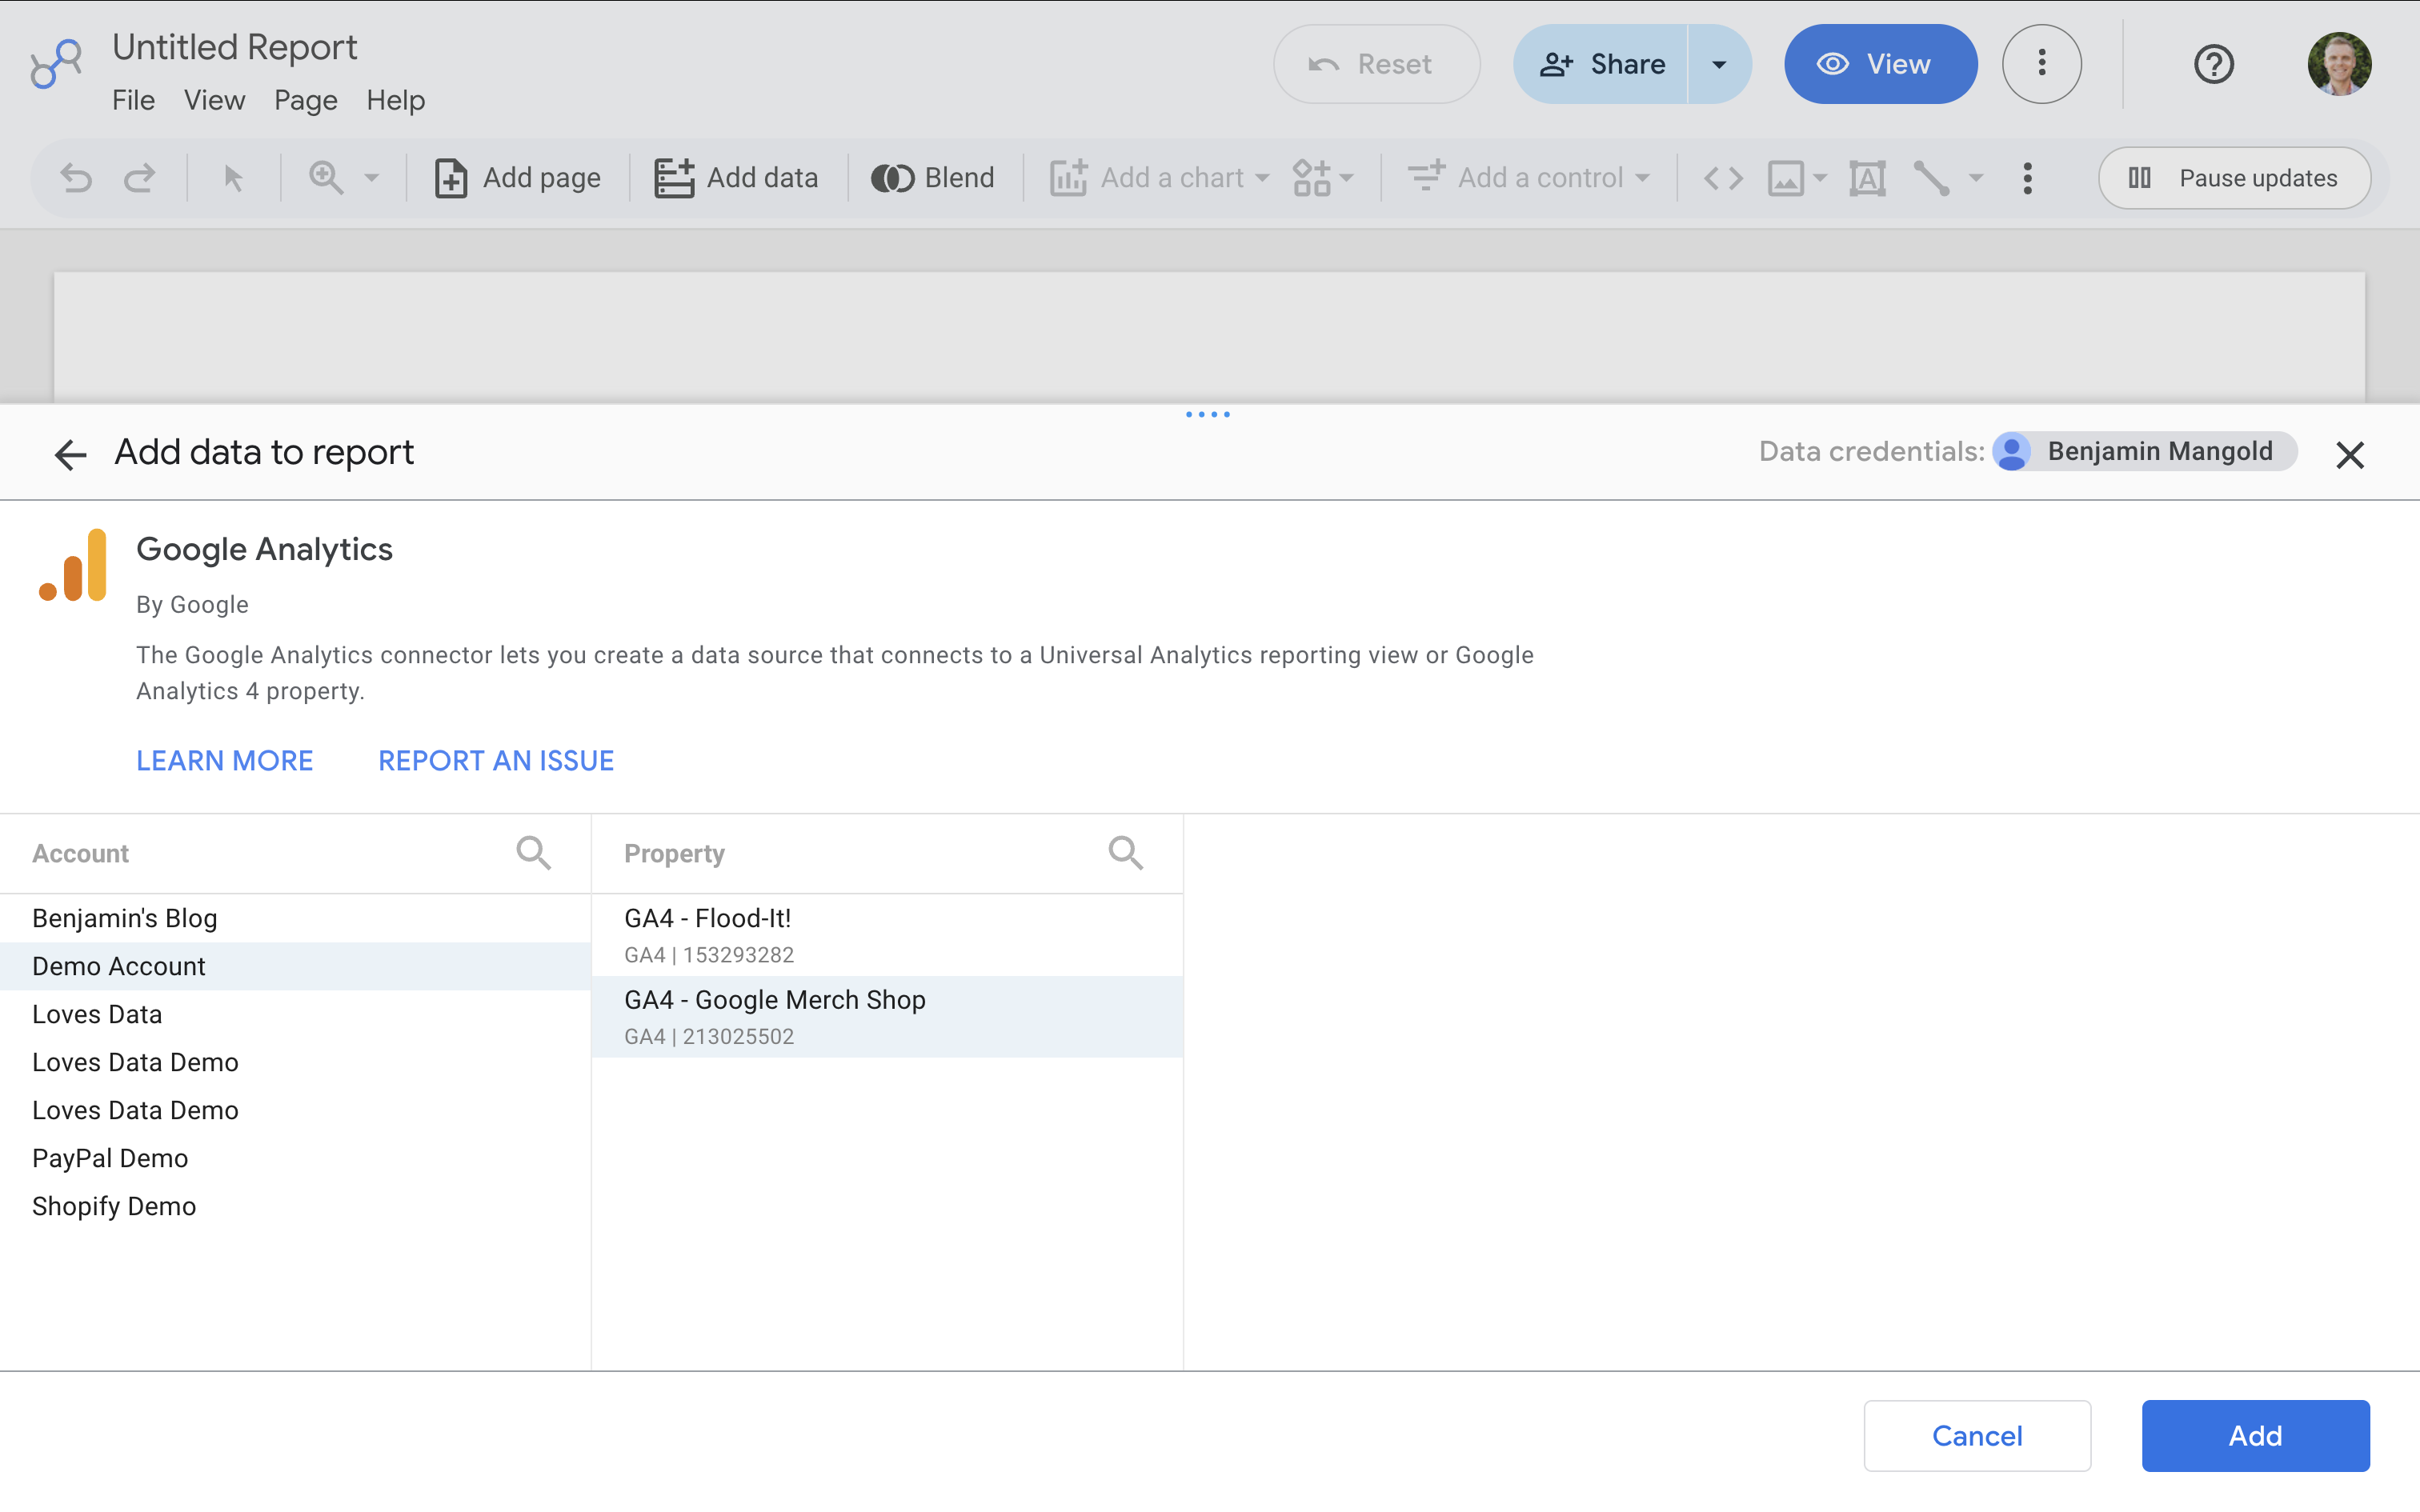
Task: Click the user profile avatar
Action: tap(2339, 64)
